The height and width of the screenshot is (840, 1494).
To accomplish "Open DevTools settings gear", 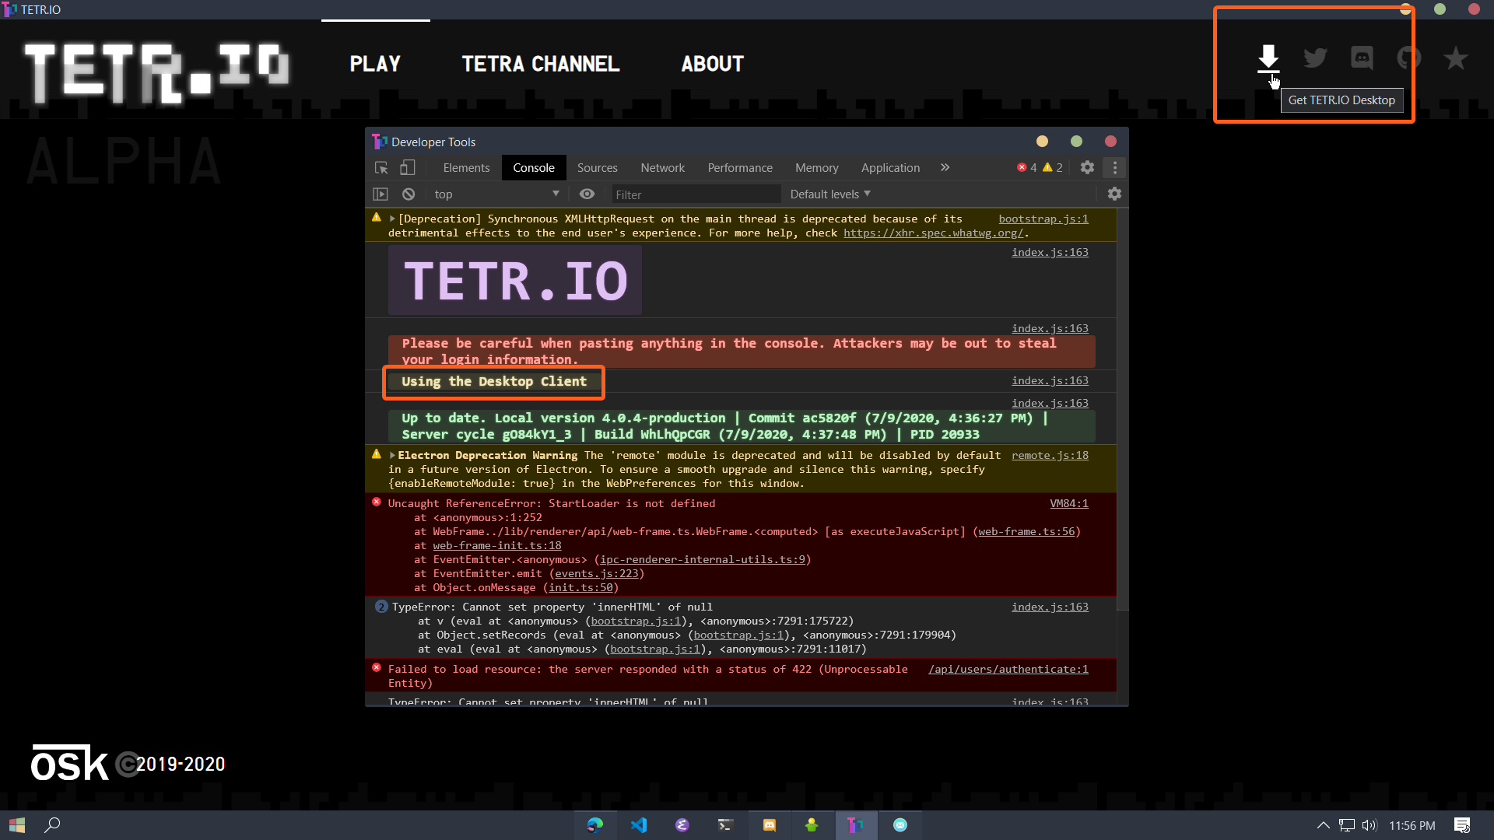I will pyautogui.click(x=1087, y=167).
